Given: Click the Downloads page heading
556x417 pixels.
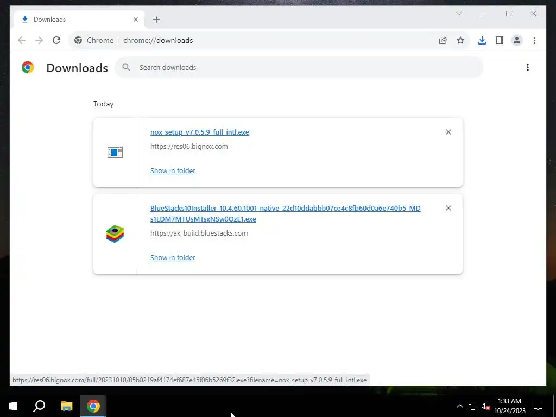Looking at the screenshot, I should click(77, 68).
